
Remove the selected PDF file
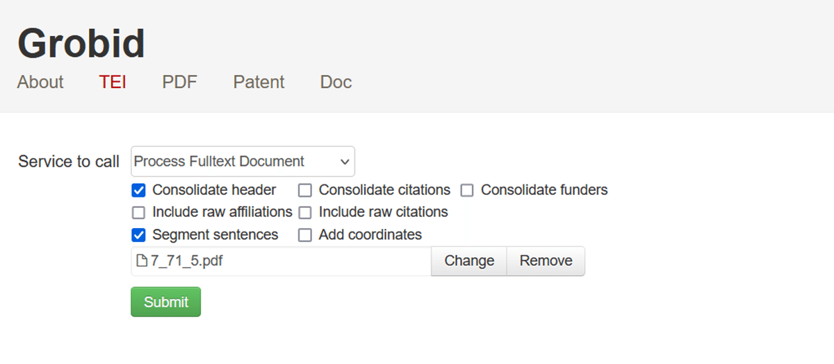pyautogui.click(x=546, y=261)
